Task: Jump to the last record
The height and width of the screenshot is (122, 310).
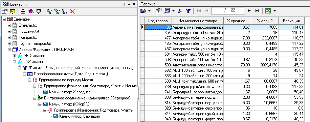Action: click(257, 11)
